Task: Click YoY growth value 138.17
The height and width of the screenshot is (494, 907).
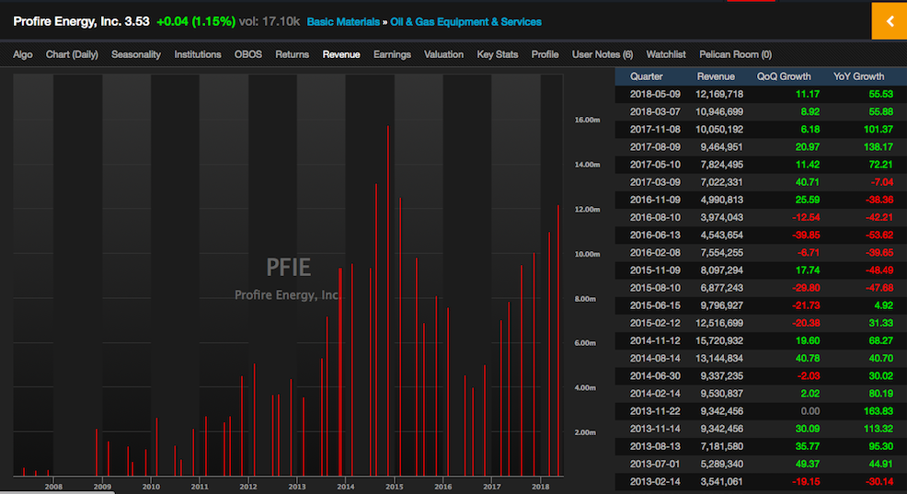Action: click(878, 147)
